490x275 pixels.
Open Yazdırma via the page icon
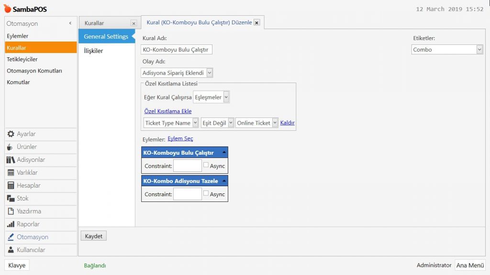tap(11, 212)
